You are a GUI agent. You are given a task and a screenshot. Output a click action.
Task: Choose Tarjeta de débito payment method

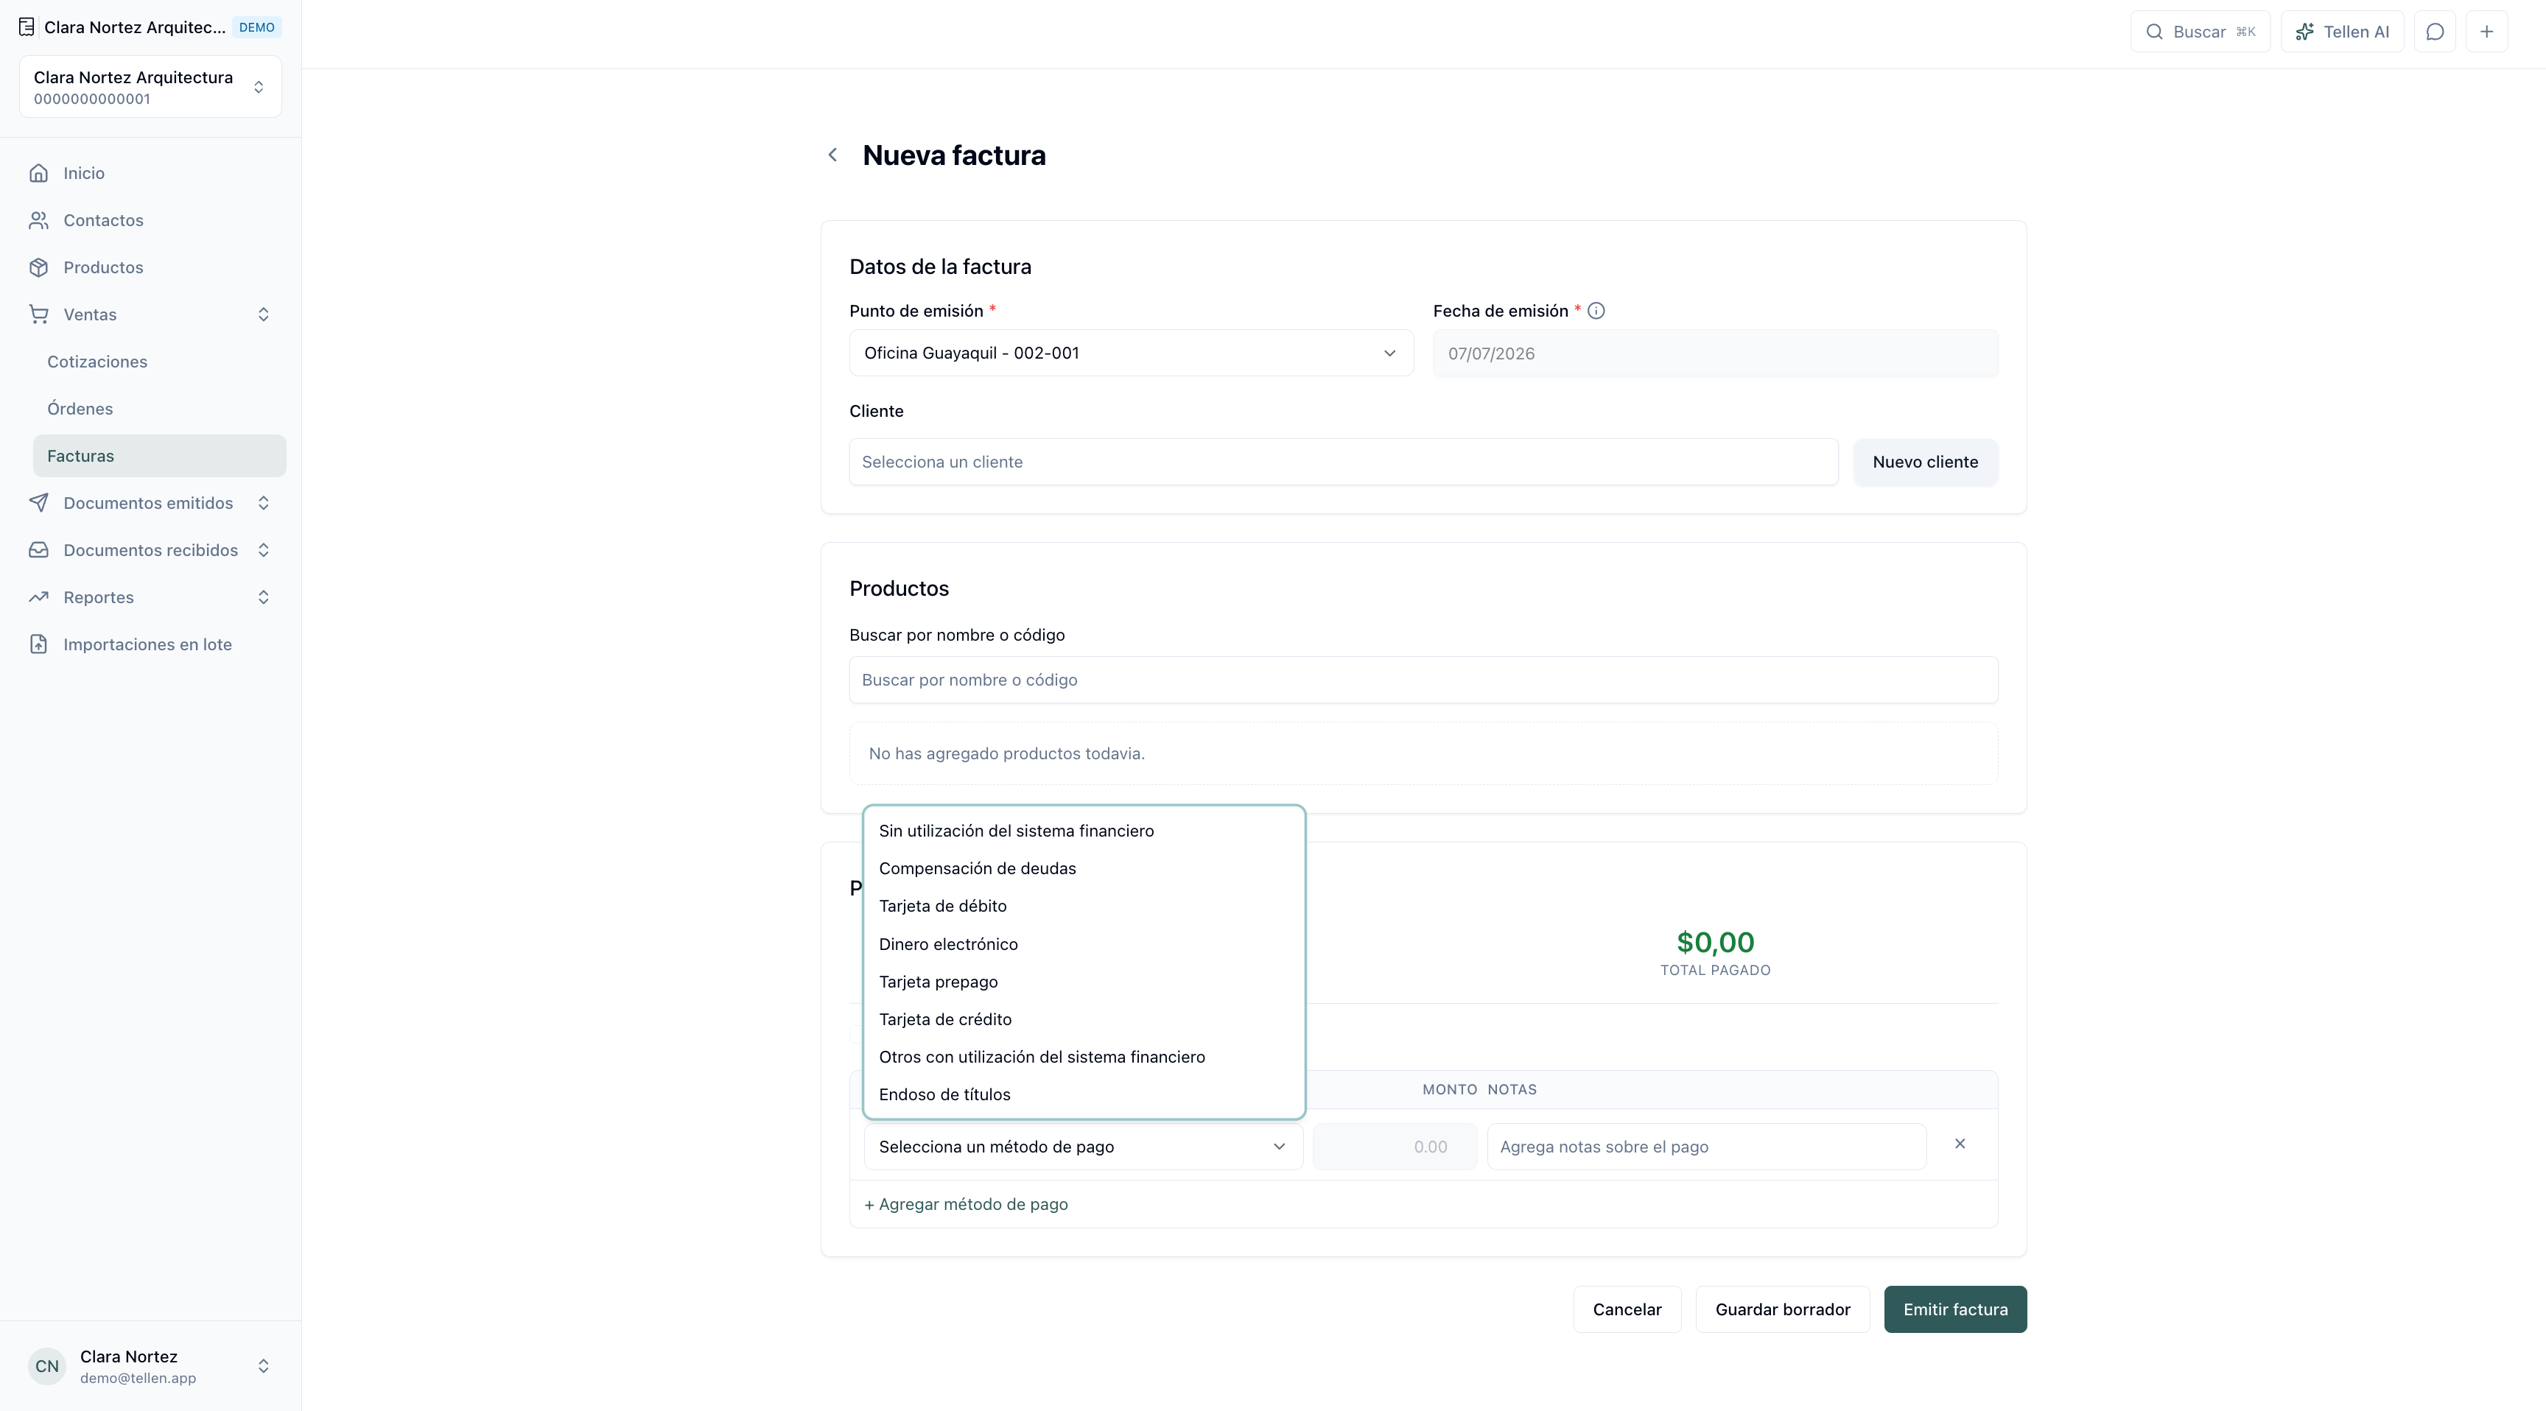tap(1084, 906)
